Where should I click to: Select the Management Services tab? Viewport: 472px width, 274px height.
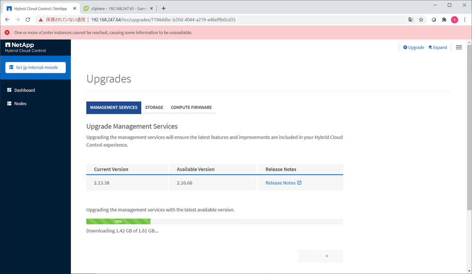click(114, 108)
